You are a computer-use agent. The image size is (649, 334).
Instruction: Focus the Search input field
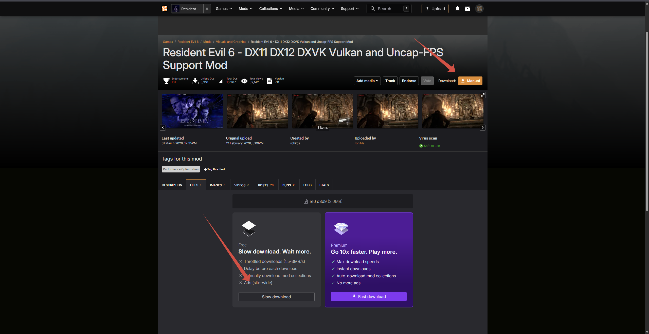tap(389, 9)
